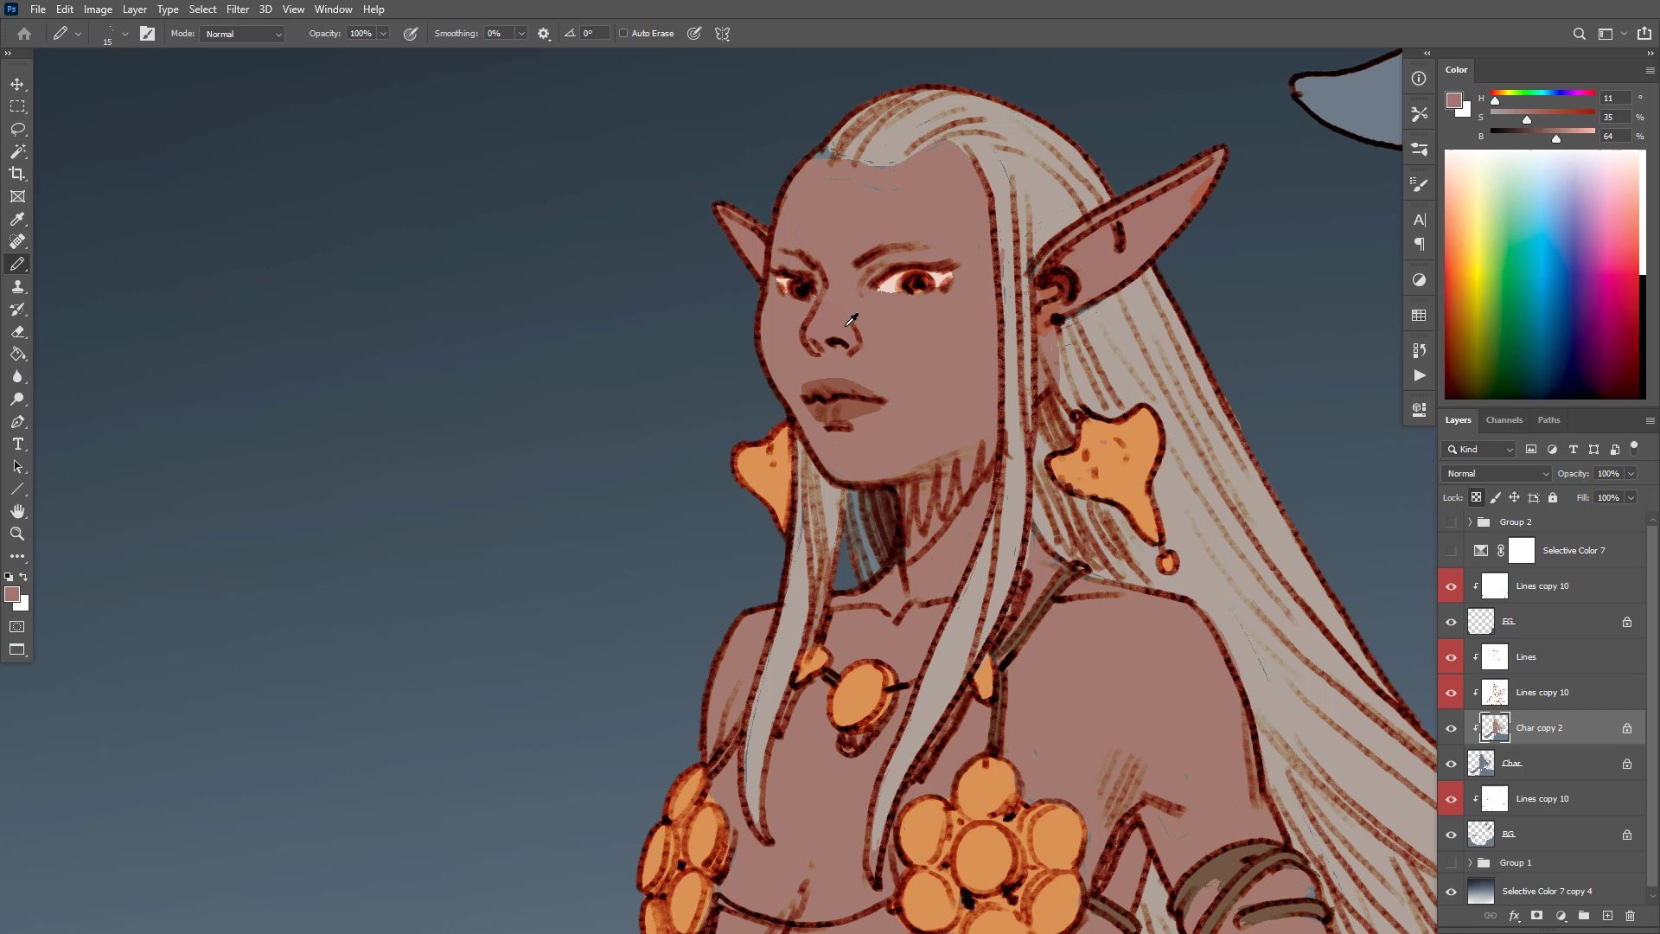The image size is (1660, 934).
Task: Select the Eyedropper tool
Action: [x=17, y=220]
